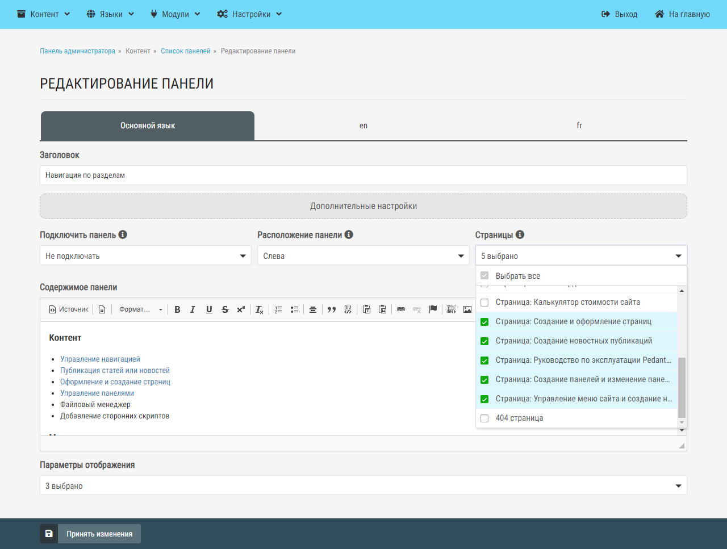Viewport: 727px width, 549px height.
Task: Click Список панелей breadcrumb link
Action: [186, 51]
